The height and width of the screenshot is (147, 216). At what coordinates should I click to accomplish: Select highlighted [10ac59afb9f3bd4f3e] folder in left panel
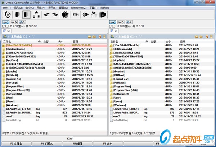pos(55,45)
